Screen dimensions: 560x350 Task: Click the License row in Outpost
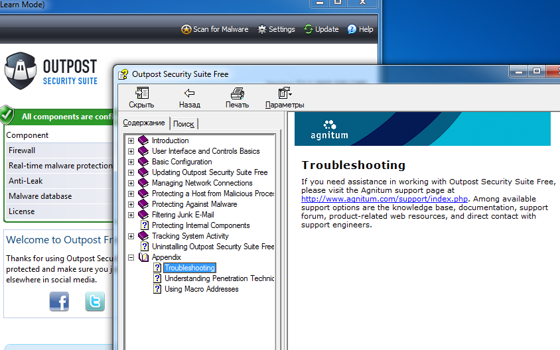pos(59,211)
